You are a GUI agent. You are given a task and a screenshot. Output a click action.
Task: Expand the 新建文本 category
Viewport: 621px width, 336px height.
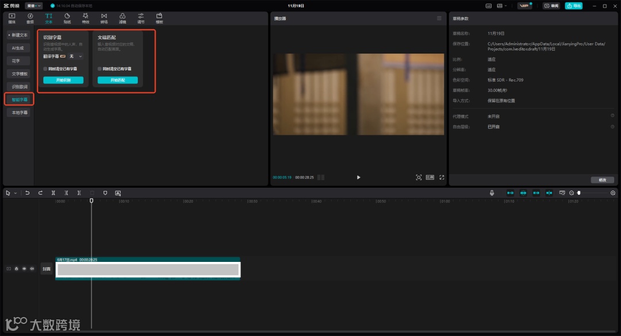[18, 35]
